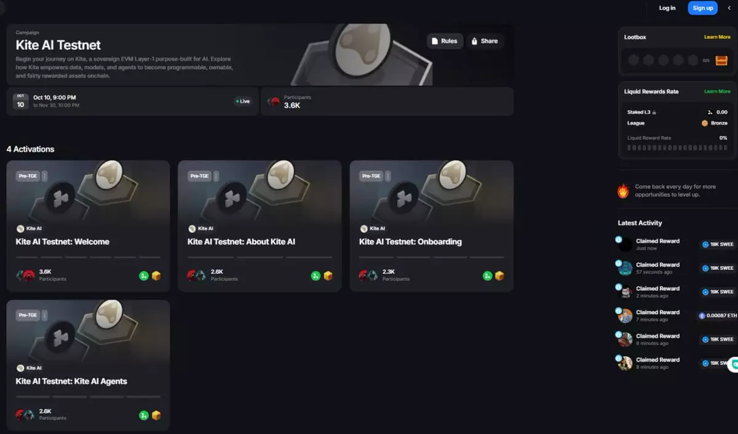738x434 pixels.
Task: Click the blue Sign up button
Action: 702,8
